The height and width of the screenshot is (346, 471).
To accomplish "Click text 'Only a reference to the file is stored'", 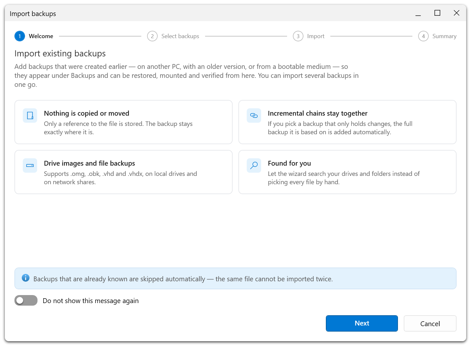I will coord(94,124).
